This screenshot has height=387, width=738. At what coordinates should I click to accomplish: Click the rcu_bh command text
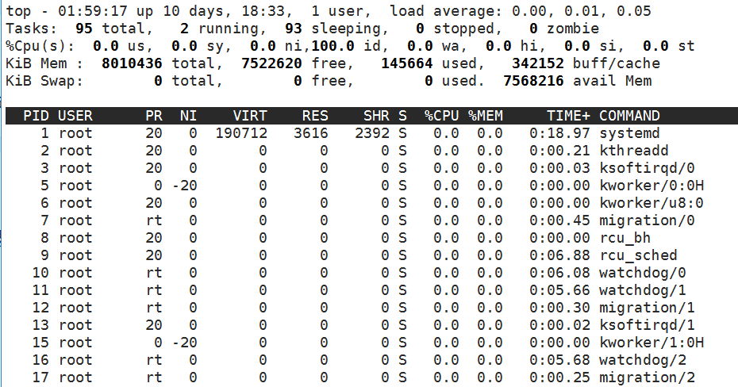tap(625, 237)
